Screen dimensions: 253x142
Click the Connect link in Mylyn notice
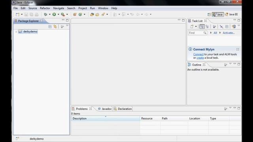[x=198, y=54]
